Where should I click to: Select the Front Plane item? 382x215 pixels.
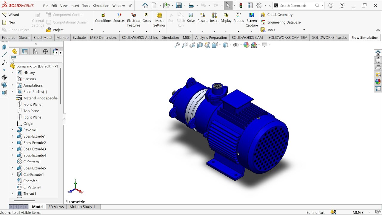32,105
